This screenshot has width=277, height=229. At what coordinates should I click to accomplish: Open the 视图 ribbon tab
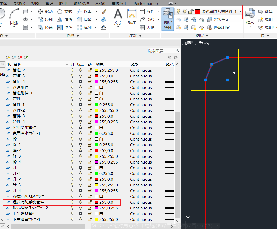(x=35, y=4)
